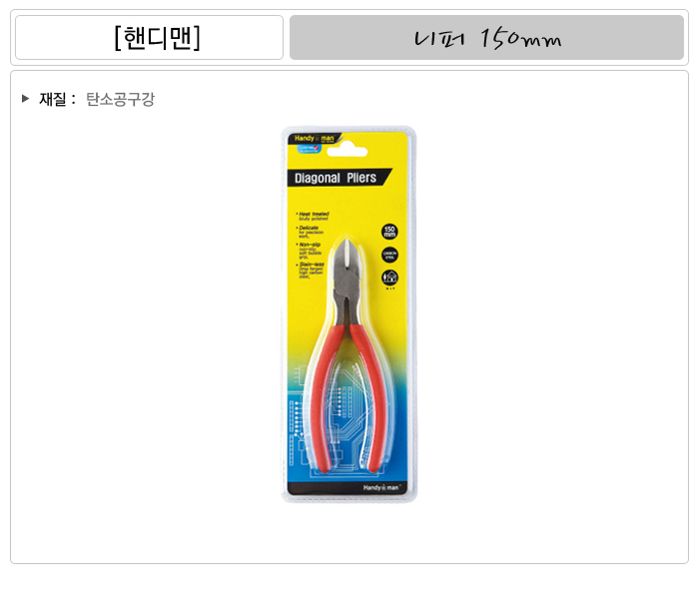Click the Non-slip feature bullet

click(x=310, y=251)
